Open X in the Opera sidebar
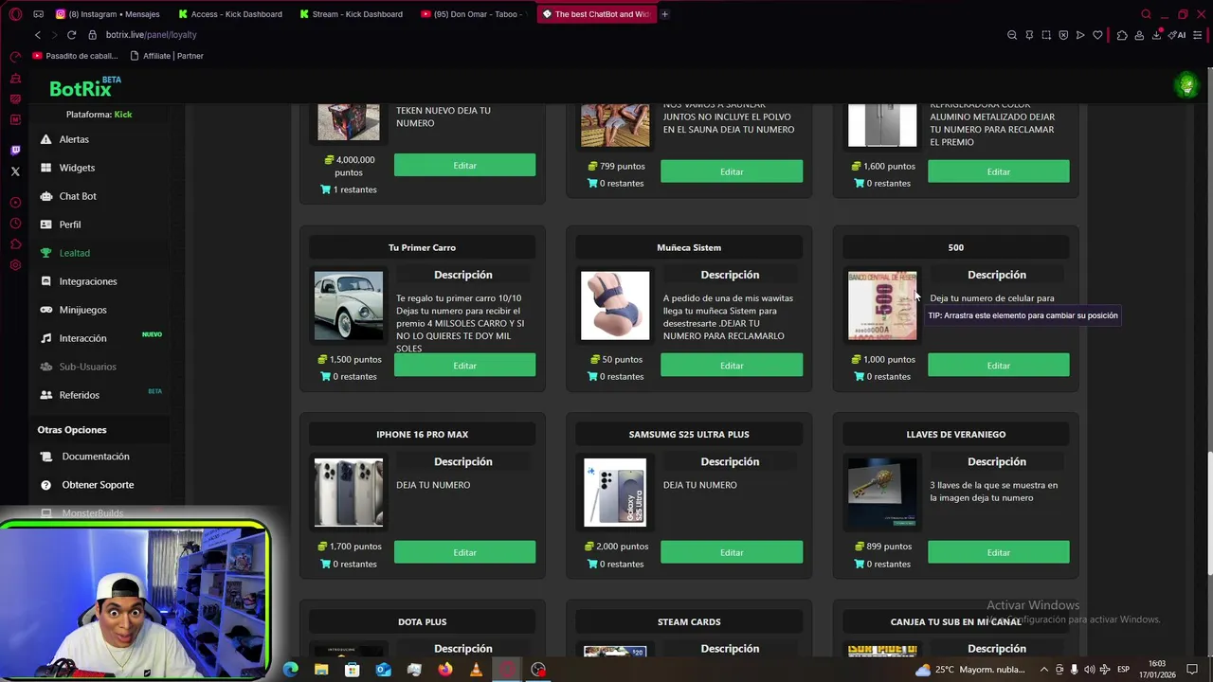 [x=15, y=171]
